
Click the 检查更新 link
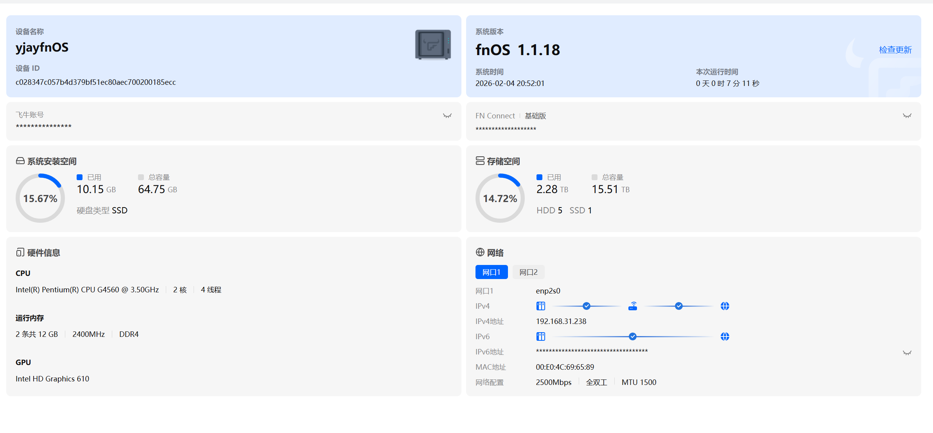click(895, 50)
